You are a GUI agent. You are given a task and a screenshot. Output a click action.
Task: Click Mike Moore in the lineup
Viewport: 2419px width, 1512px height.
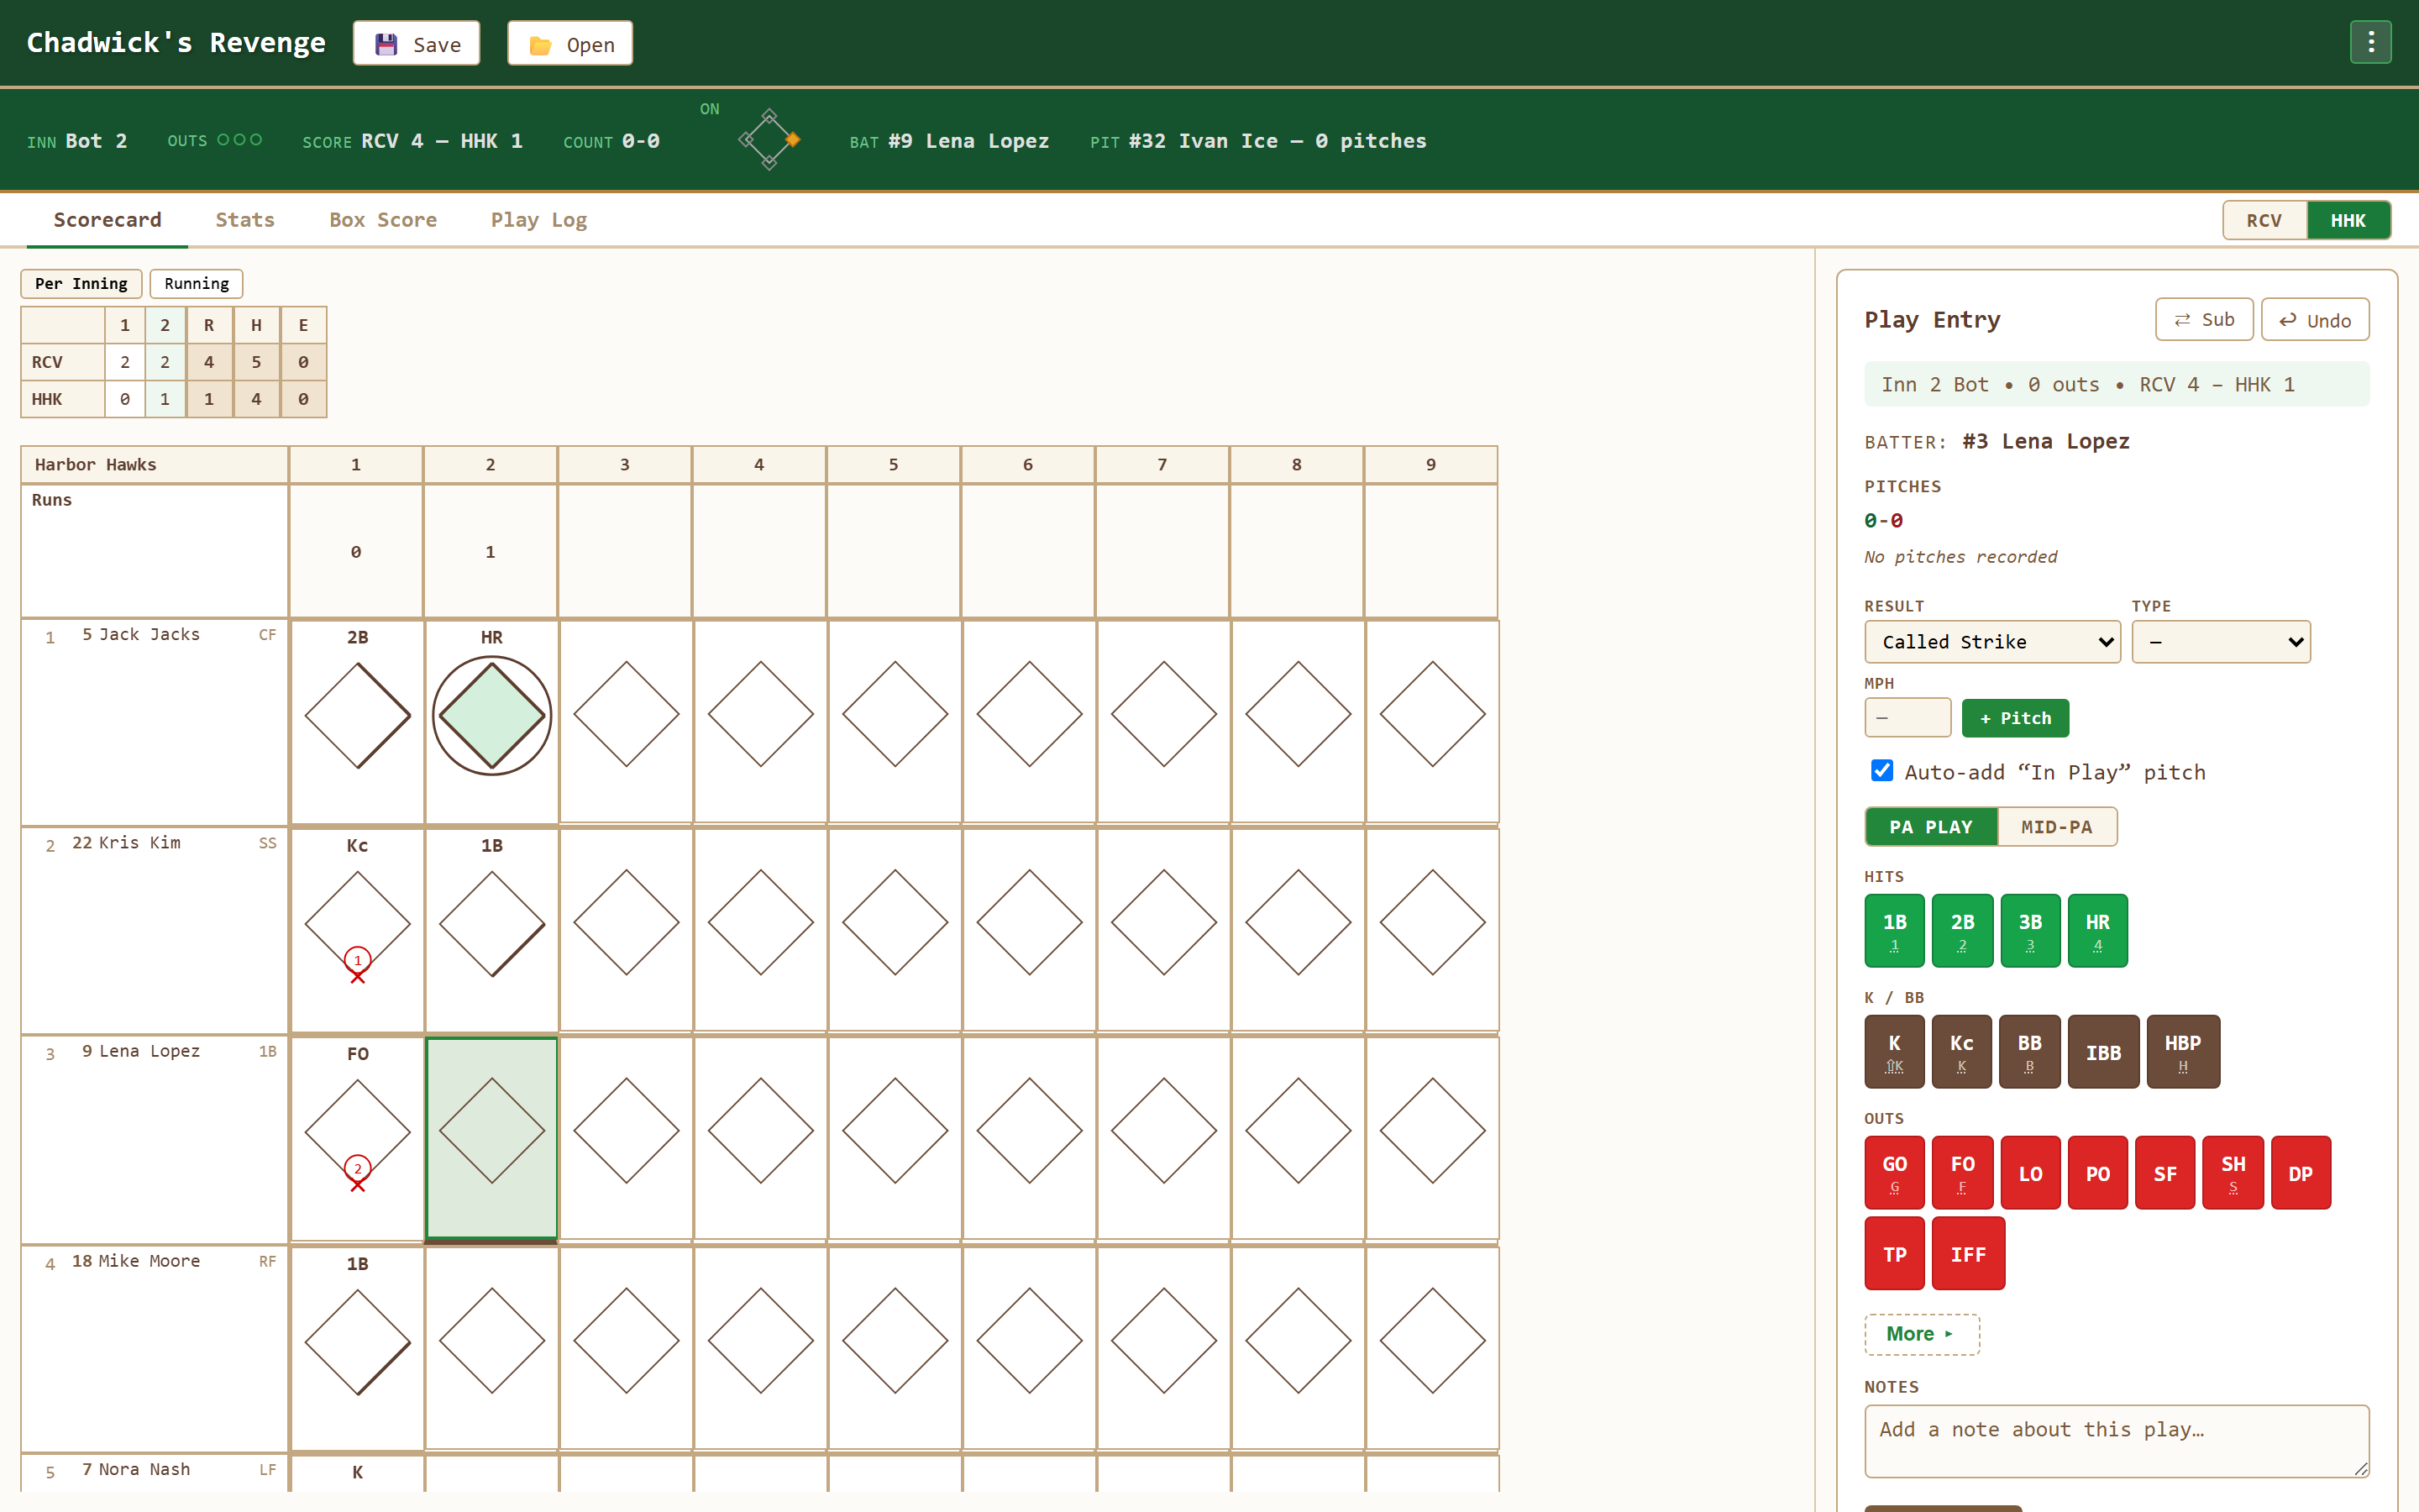[149, 1260]
